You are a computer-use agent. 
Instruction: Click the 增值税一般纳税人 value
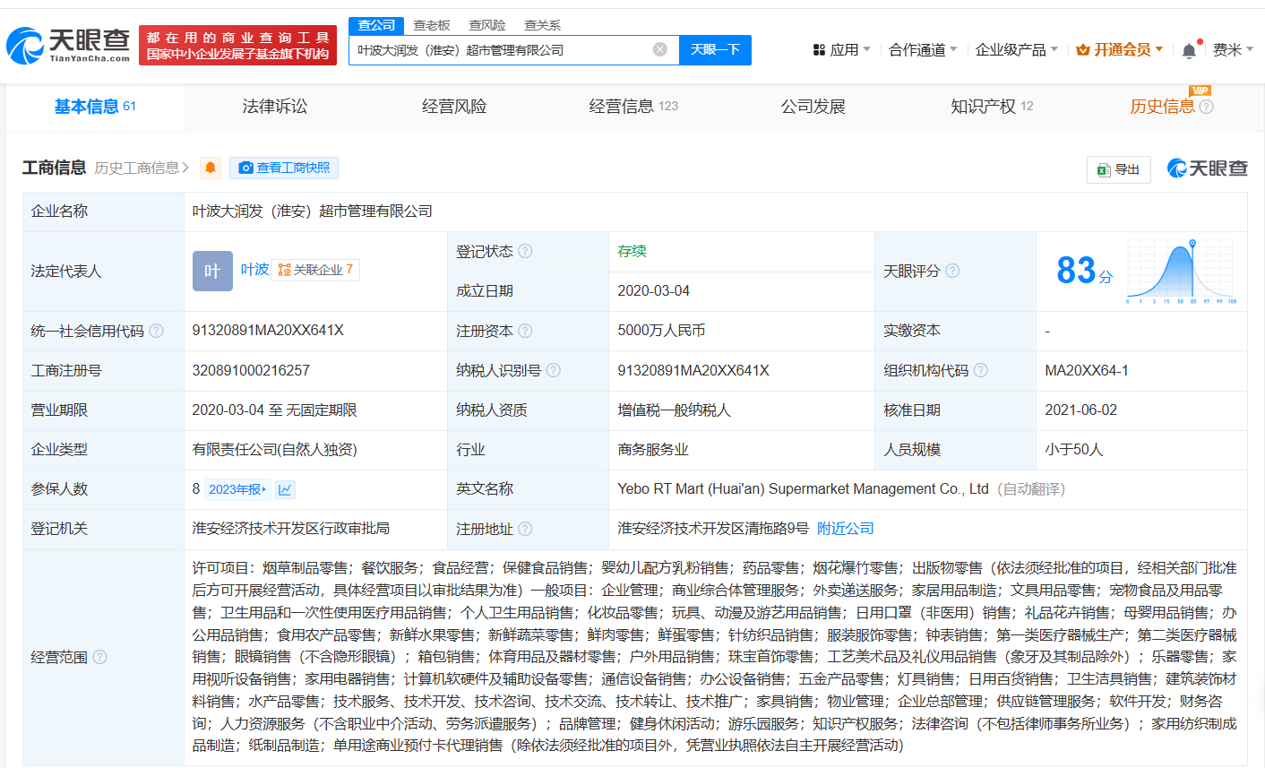pyautogui.click(x=674, y=410)
